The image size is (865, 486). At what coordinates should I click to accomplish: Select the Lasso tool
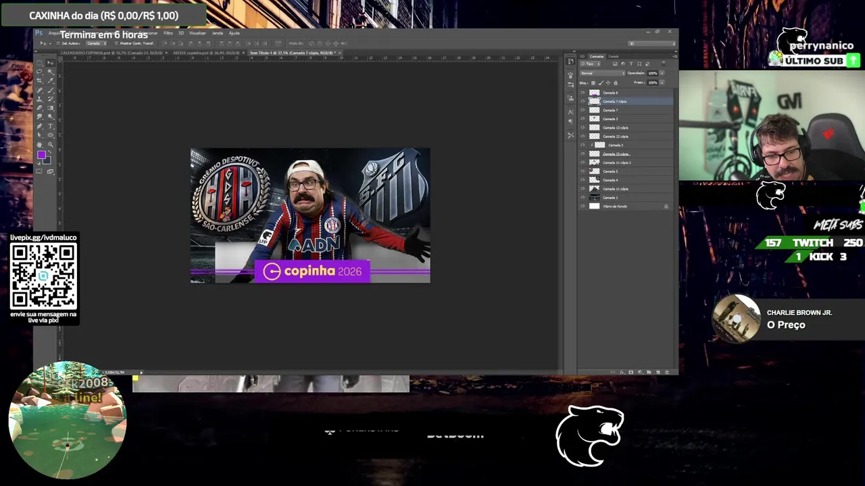[x=39, y=72]
